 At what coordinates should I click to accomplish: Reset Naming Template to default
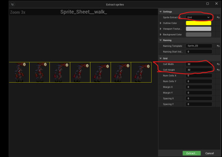click(218, 46)
